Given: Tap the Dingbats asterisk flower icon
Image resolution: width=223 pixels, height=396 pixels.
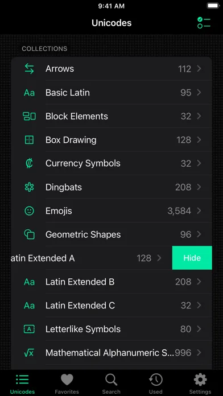Looking at the screenshot, I should 29,187.
